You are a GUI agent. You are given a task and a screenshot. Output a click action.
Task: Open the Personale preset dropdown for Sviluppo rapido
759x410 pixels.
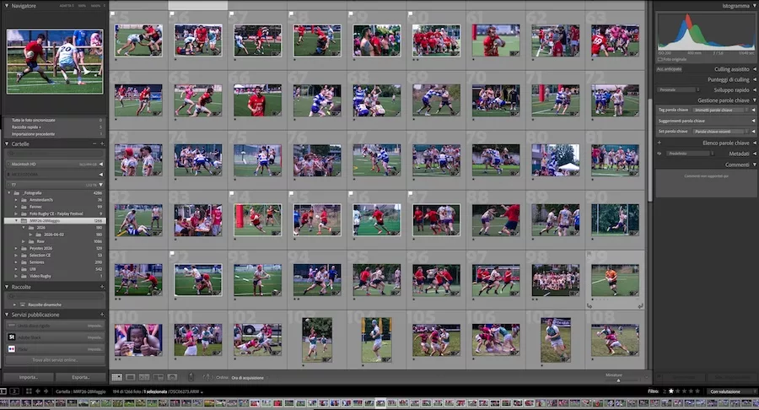coord(678,89)
